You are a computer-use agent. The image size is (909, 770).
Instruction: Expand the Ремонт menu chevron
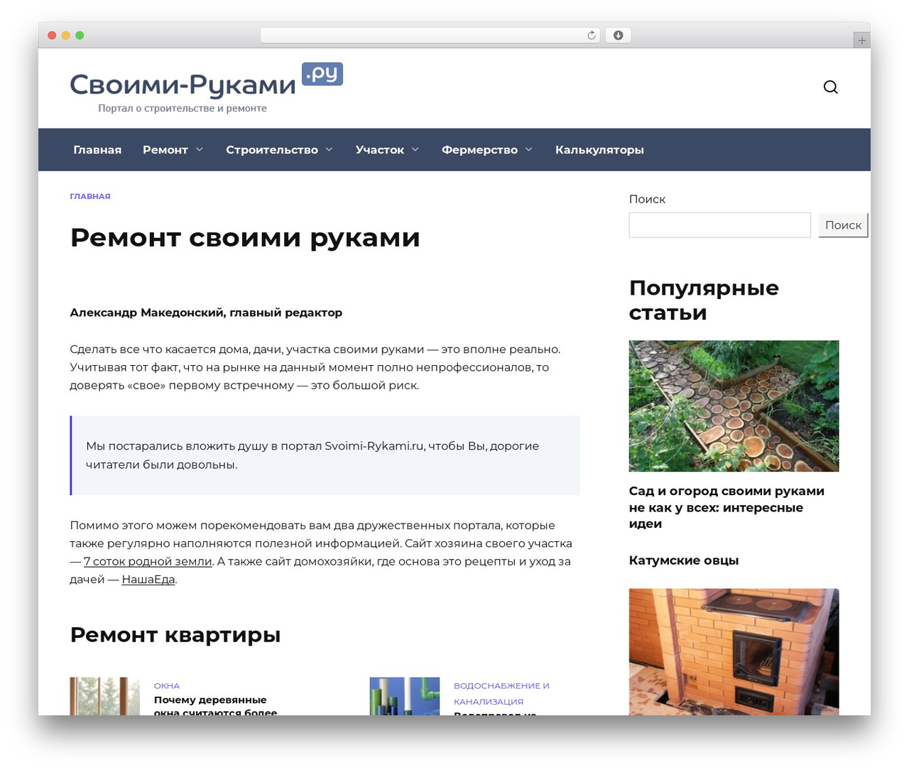tap(200, 149)
